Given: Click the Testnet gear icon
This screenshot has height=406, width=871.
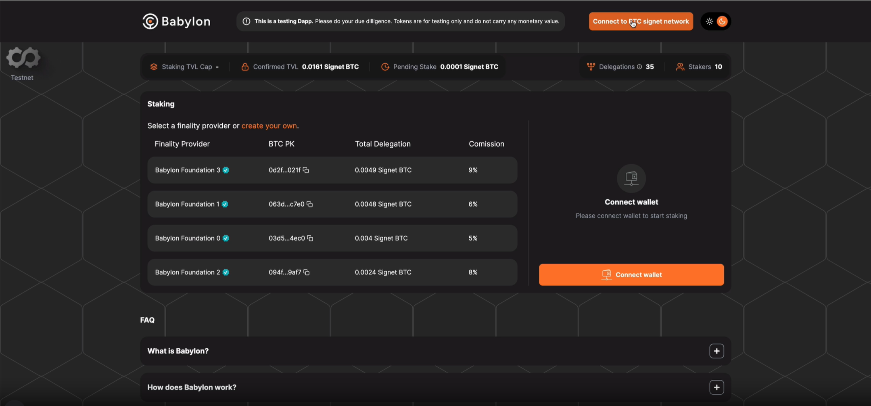Looking at the screenshot, I should tap(23, 58).
